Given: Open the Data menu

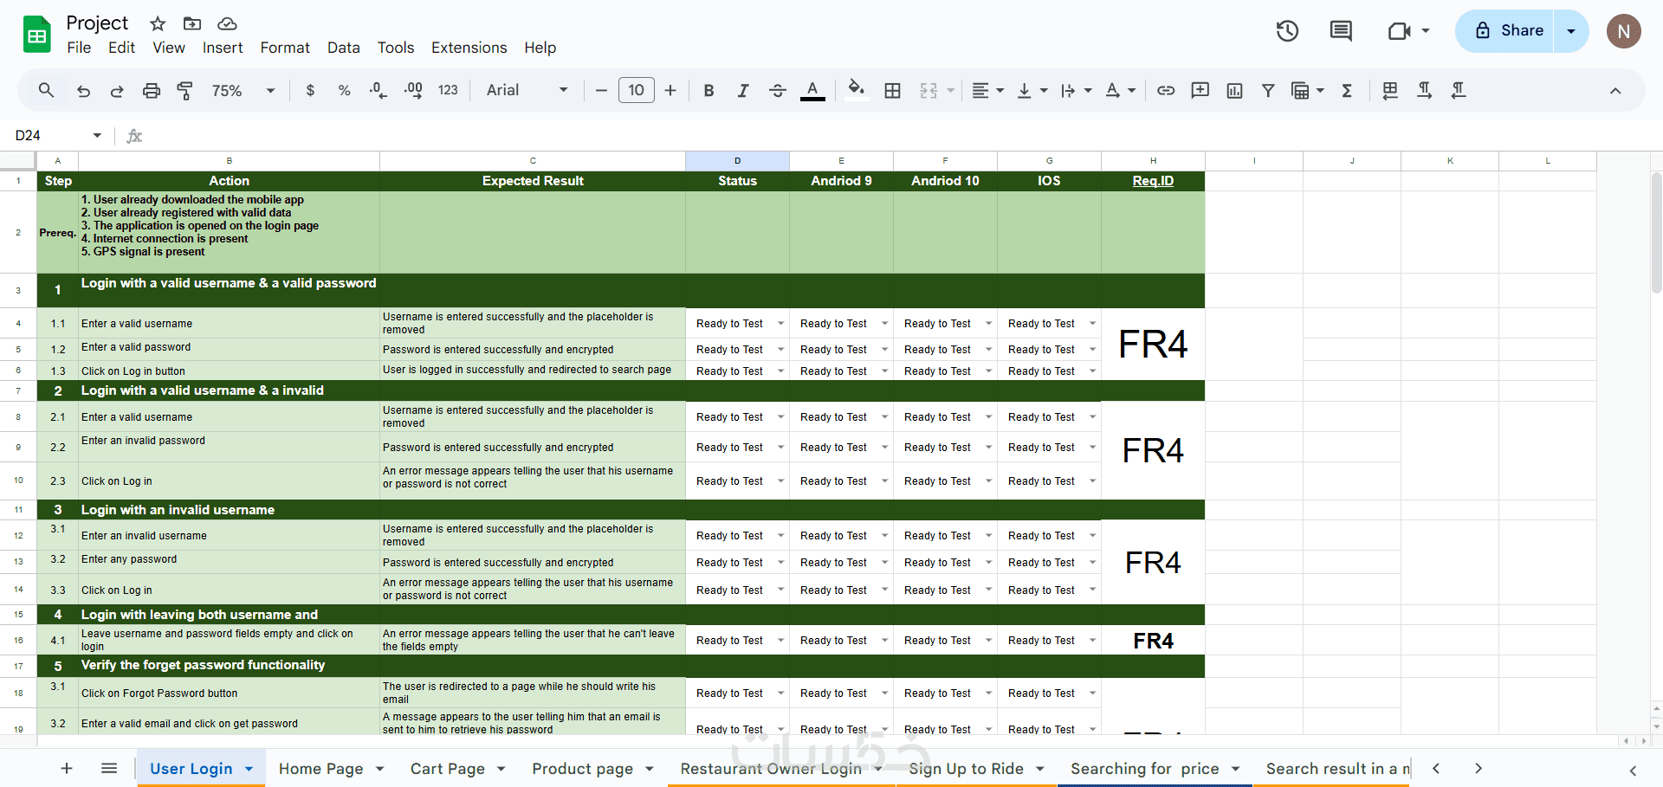Looking at the screenshot, I should (344, 48).
